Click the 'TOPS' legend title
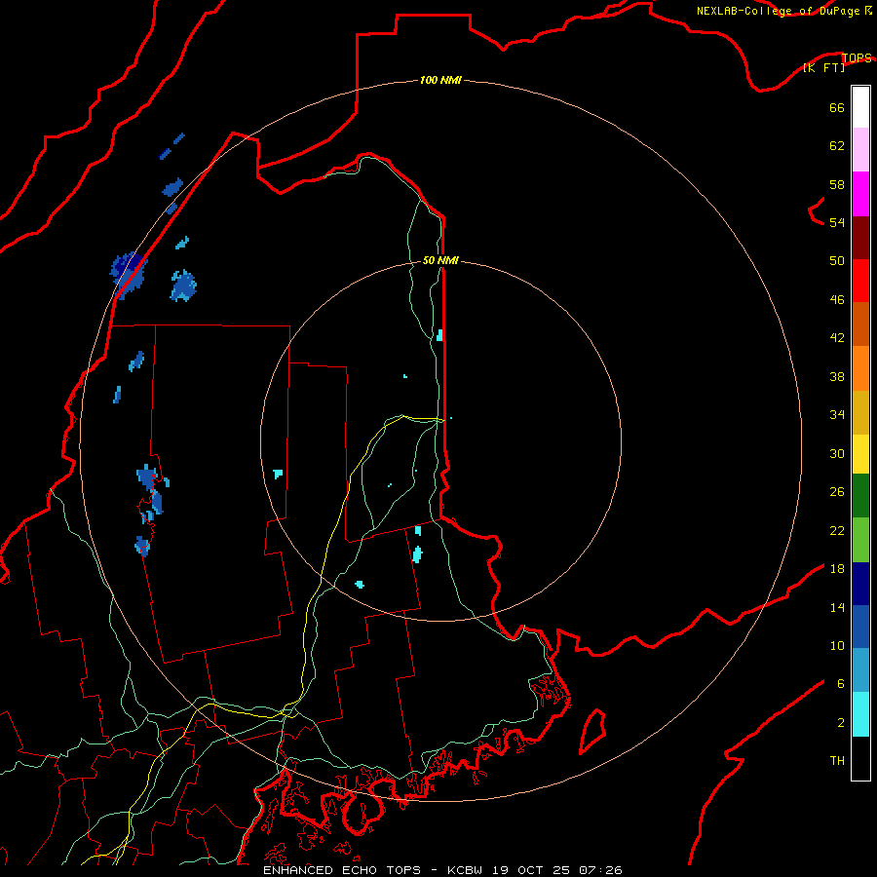 click(x=857, y=57)
